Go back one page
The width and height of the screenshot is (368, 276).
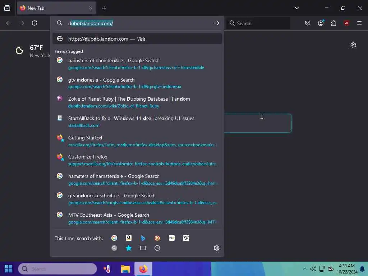(x=9, y=23)
